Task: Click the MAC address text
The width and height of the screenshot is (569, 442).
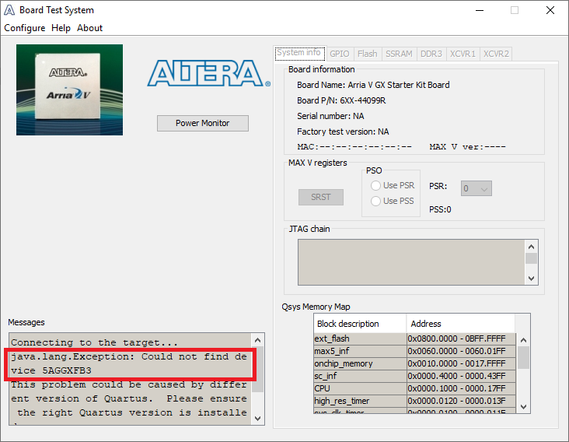Action: (354, 147)
